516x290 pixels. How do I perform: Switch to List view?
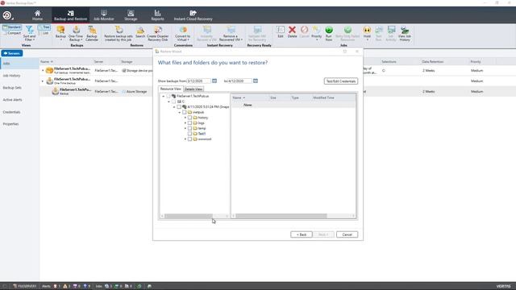pyautogui.click(x=44, y=33)
